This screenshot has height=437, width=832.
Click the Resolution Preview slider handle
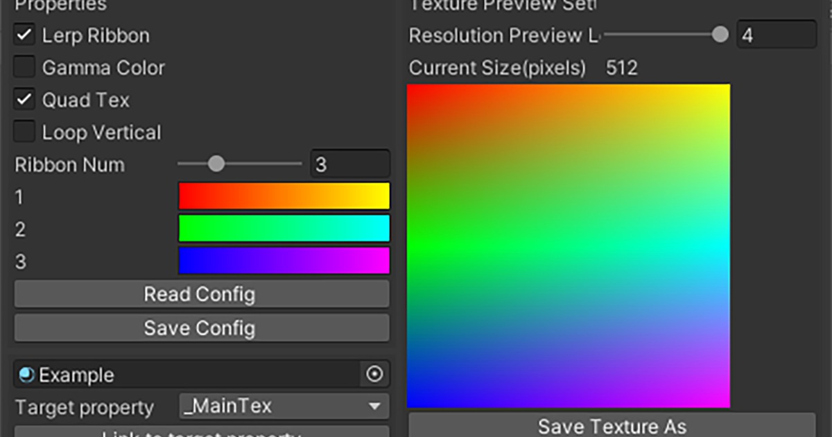point(719,33)
